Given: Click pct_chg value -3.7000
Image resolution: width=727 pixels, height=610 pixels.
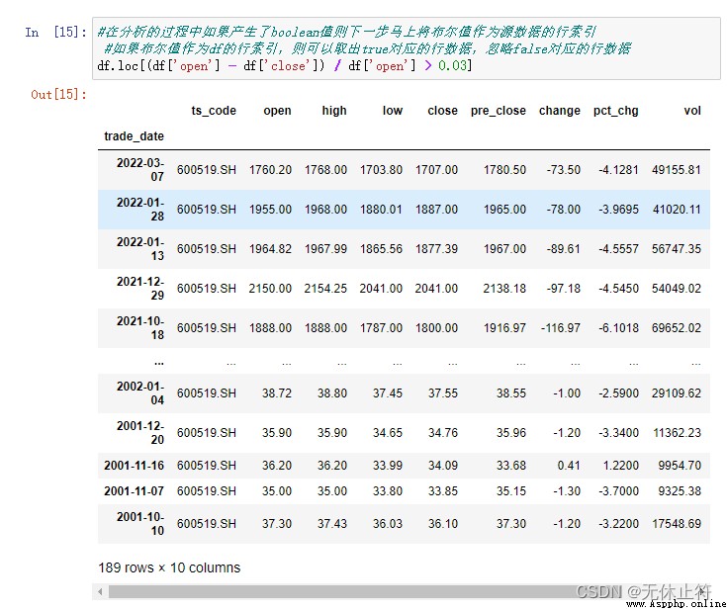Looking at the screenshot, I should (x=618, y=491).
